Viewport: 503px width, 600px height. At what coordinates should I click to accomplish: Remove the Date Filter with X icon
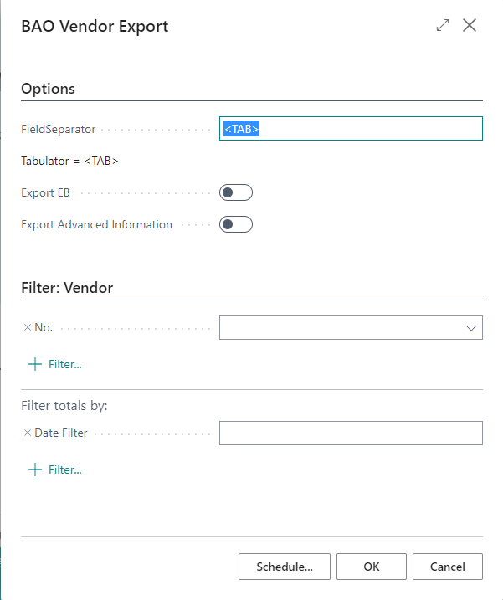(28, 433)
